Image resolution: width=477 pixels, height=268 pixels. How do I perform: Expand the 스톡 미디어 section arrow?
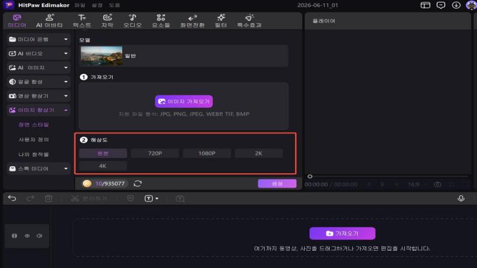[x=66, y=169]
